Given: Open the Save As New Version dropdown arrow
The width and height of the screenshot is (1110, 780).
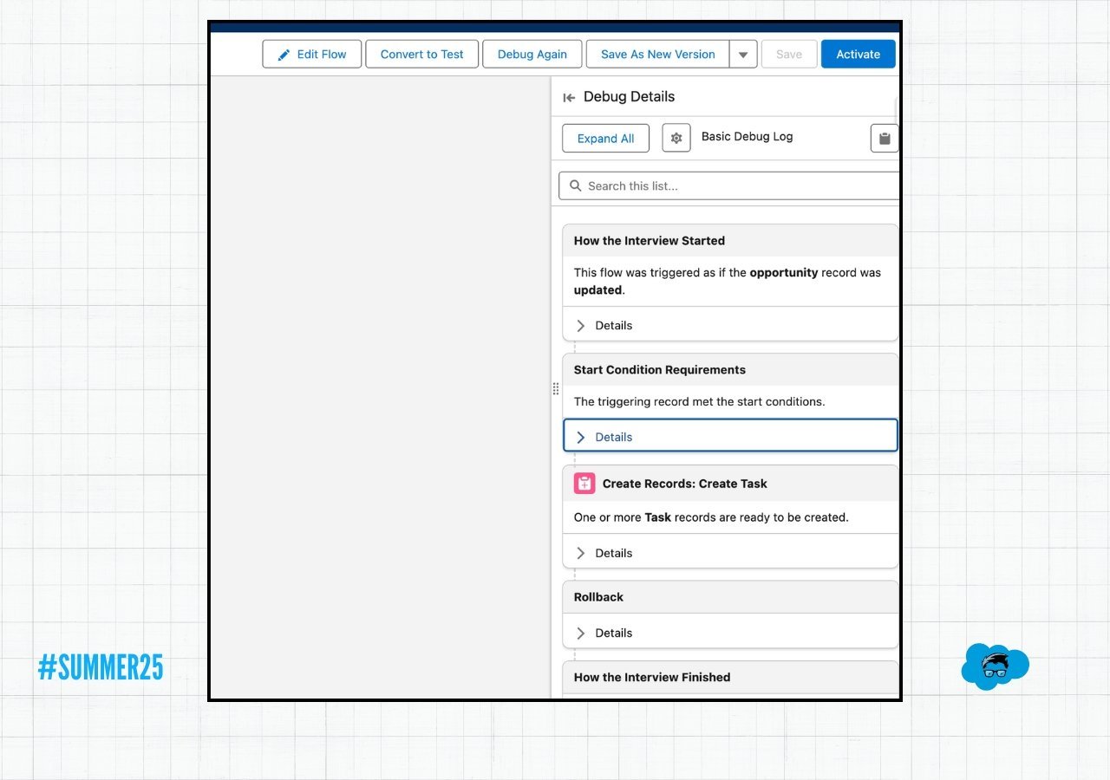Looking at the screenshot, I should coord(743,54).
